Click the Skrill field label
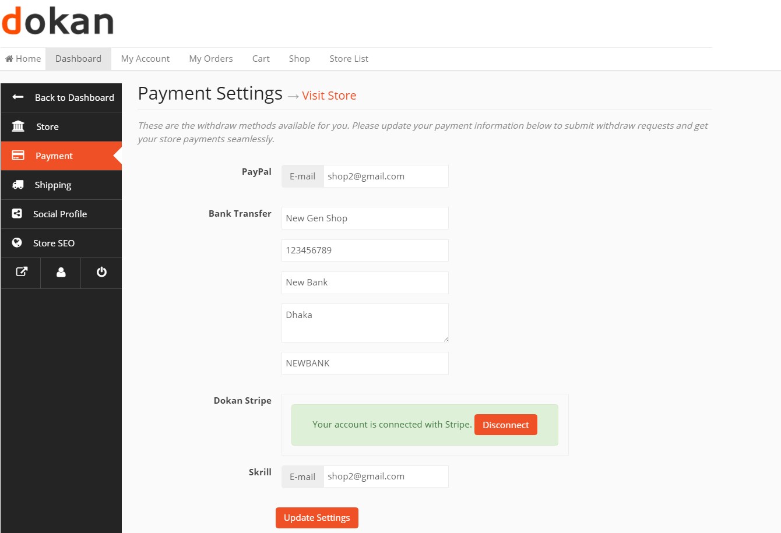 tap(260, 472)
